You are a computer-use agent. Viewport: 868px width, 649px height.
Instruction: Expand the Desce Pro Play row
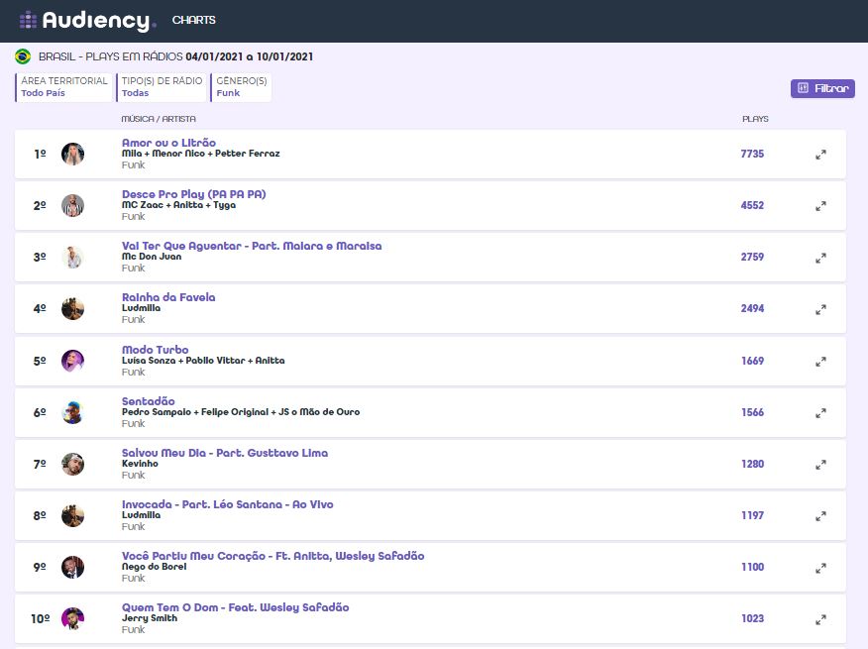pyautogui.click(x=820, y=206)
